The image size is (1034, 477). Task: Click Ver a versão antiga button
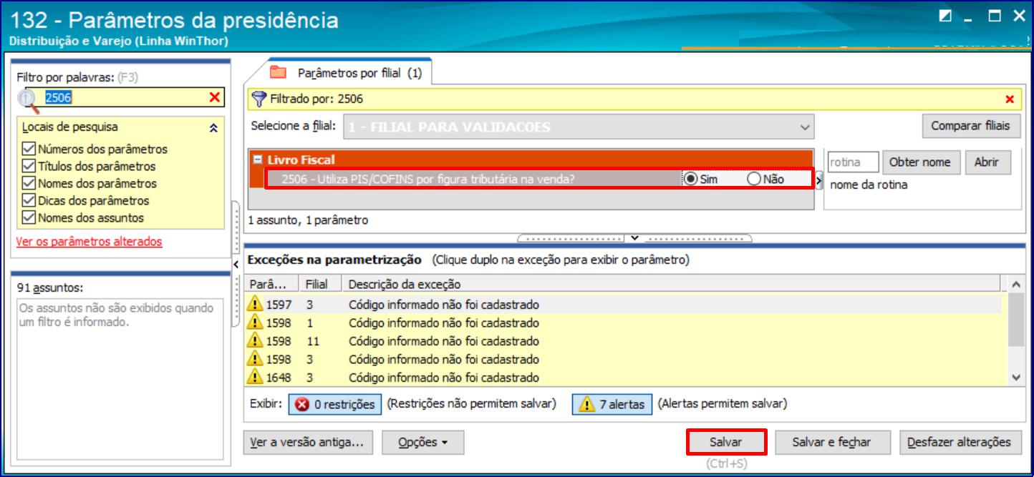pyautogui.click(x=309, y=443)
